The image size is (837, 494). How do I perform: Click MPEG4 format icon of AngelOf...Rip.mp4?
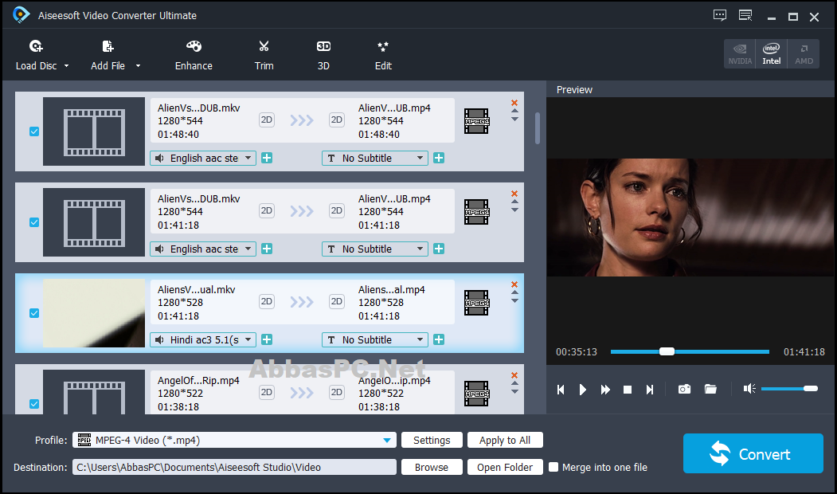click(476, 394)
